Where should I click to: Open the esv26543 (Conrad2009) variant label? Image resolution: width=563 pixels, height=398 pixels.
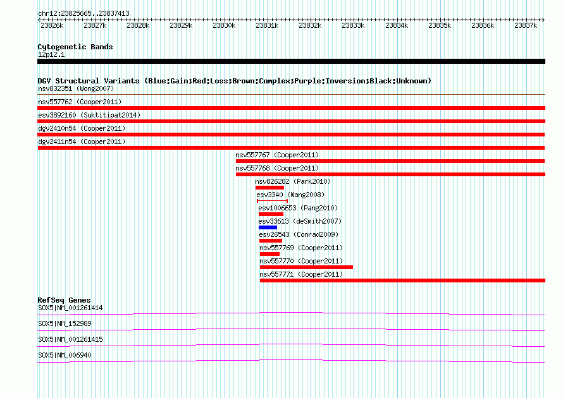pos(299,234)
